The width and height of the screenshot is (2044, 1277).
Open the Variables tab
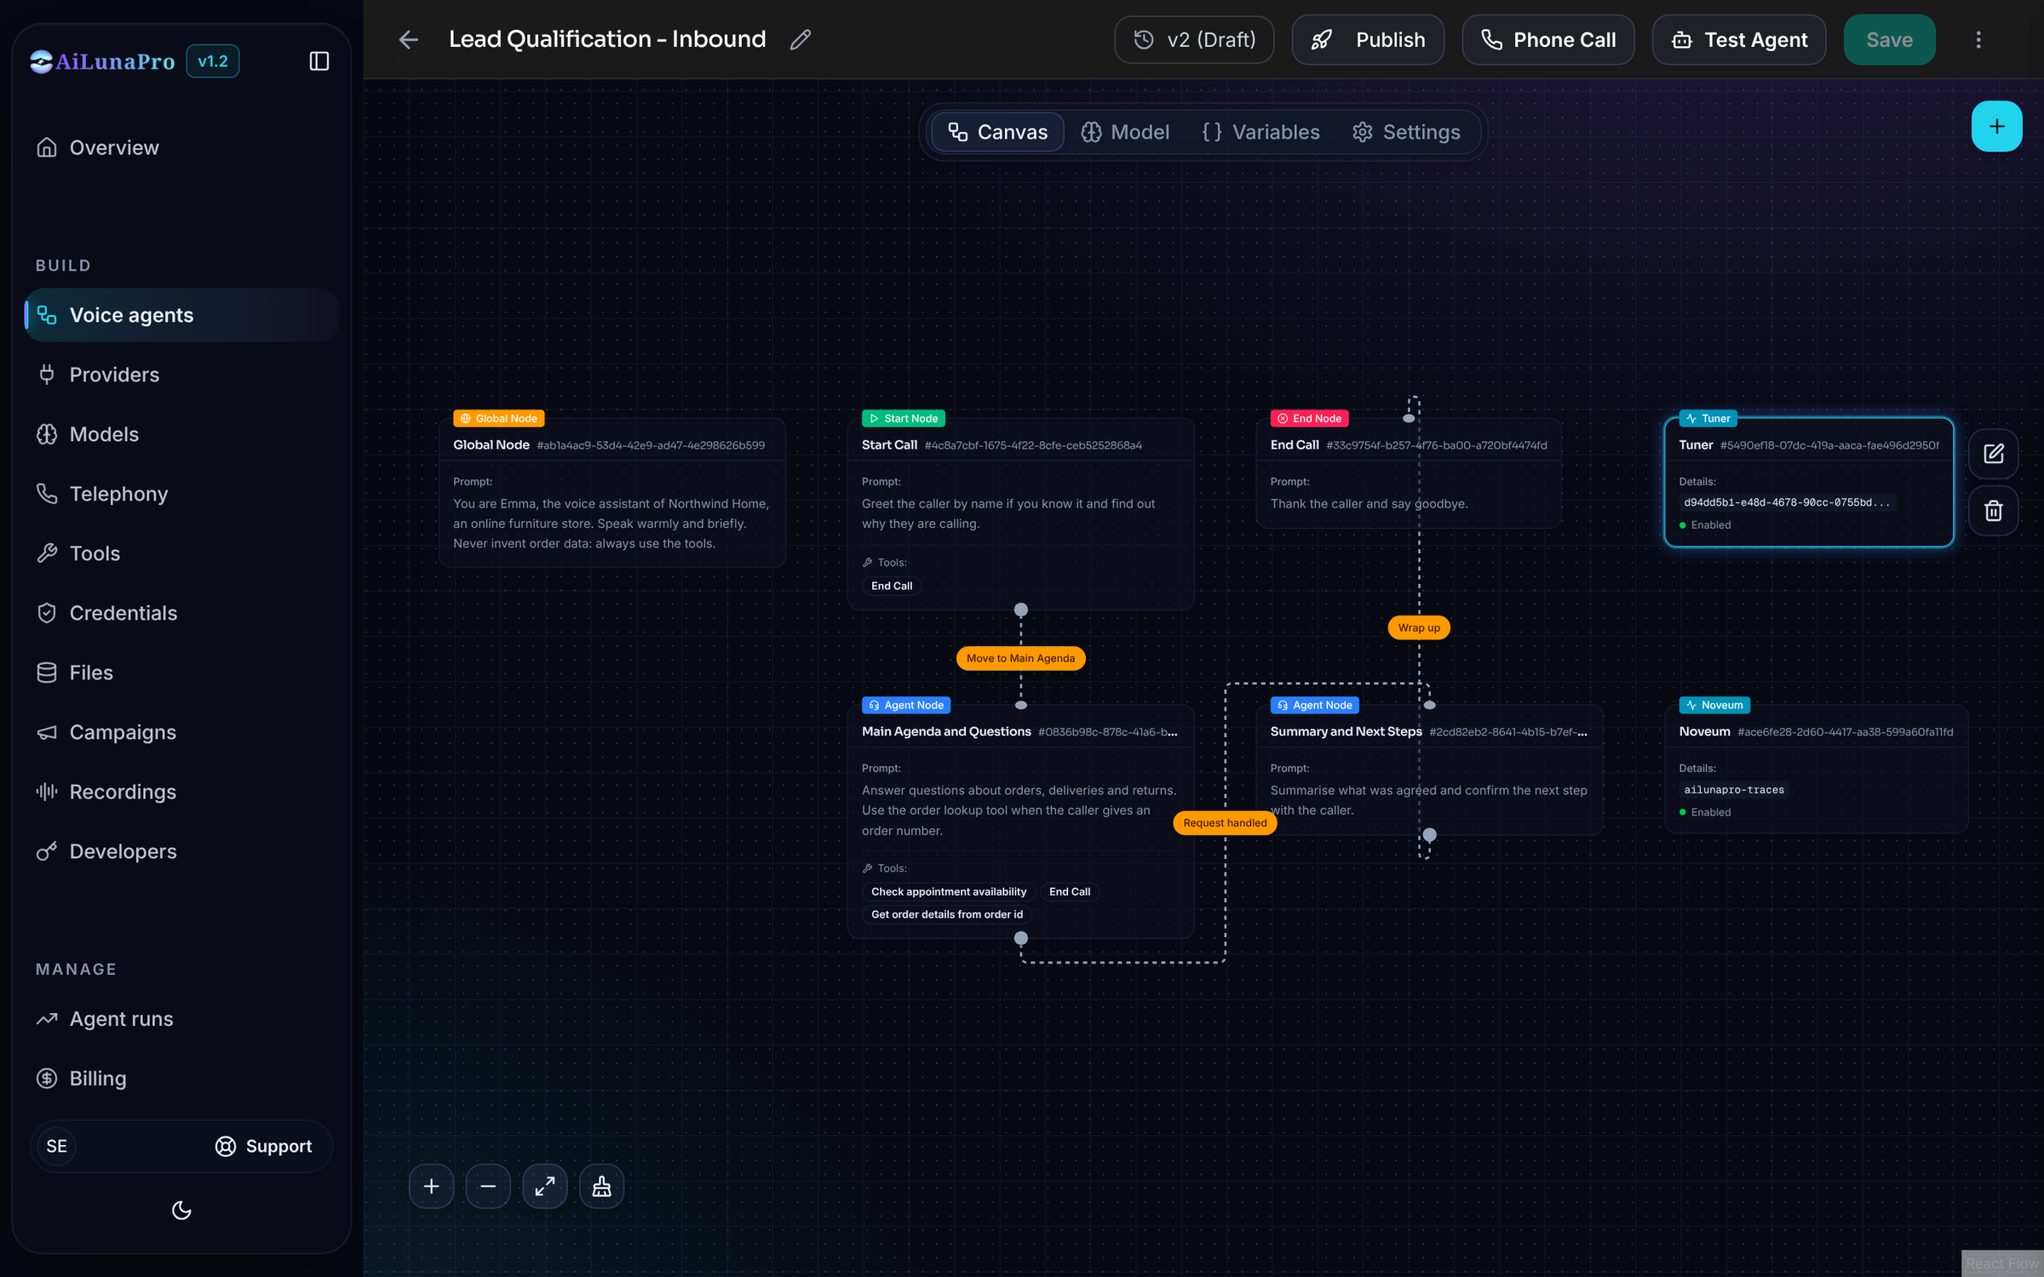click(x=1260, y=132)
